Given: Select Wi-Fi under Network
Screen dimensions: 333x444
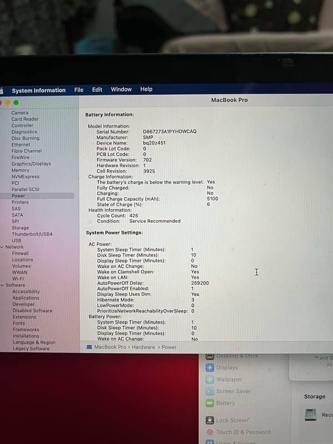Looking at the screenshot, I should pos(18,279).
